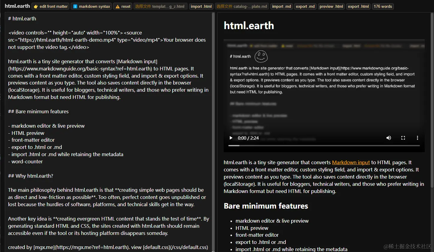The width and height of the screenshot is (434, 252).
Task: Click the '# html.earth' line in editor
Action: [22, 19]
